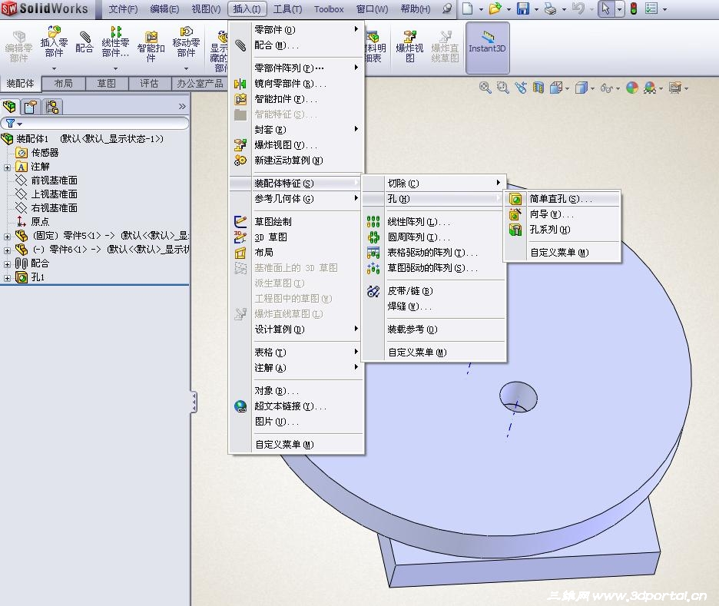
Task: Open the 视图(V) menu
Action: (206, 9)
